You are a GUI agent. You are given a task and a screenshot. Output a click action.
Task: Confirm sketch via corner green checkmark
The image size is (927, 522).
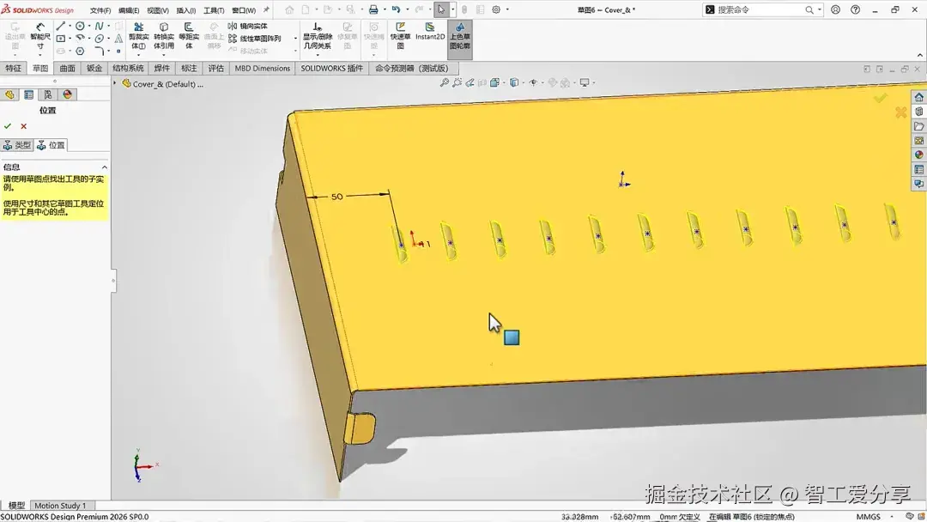[881, 98]
